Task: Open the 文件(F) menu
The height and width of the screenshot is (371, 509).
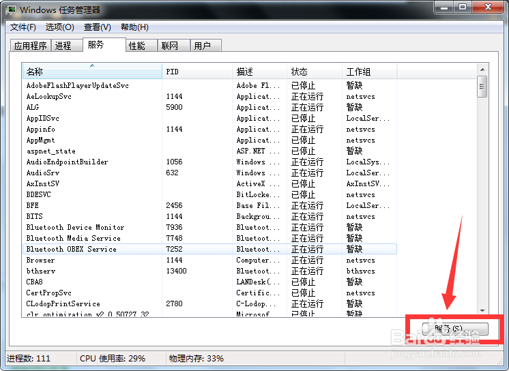Action: pyautogui.click(x=23, y=27)
